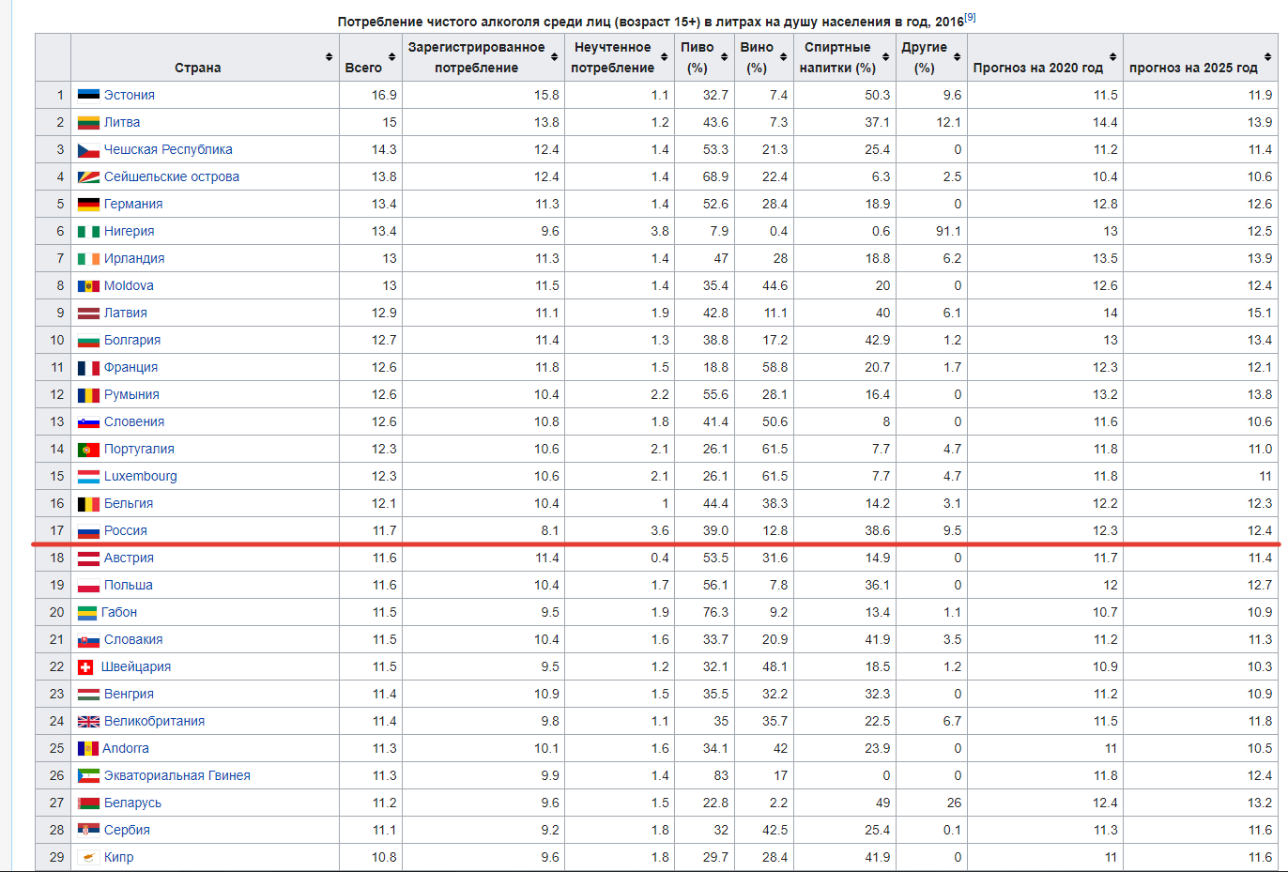
Task: Sort table by Страна column
Action: (329, 57)
